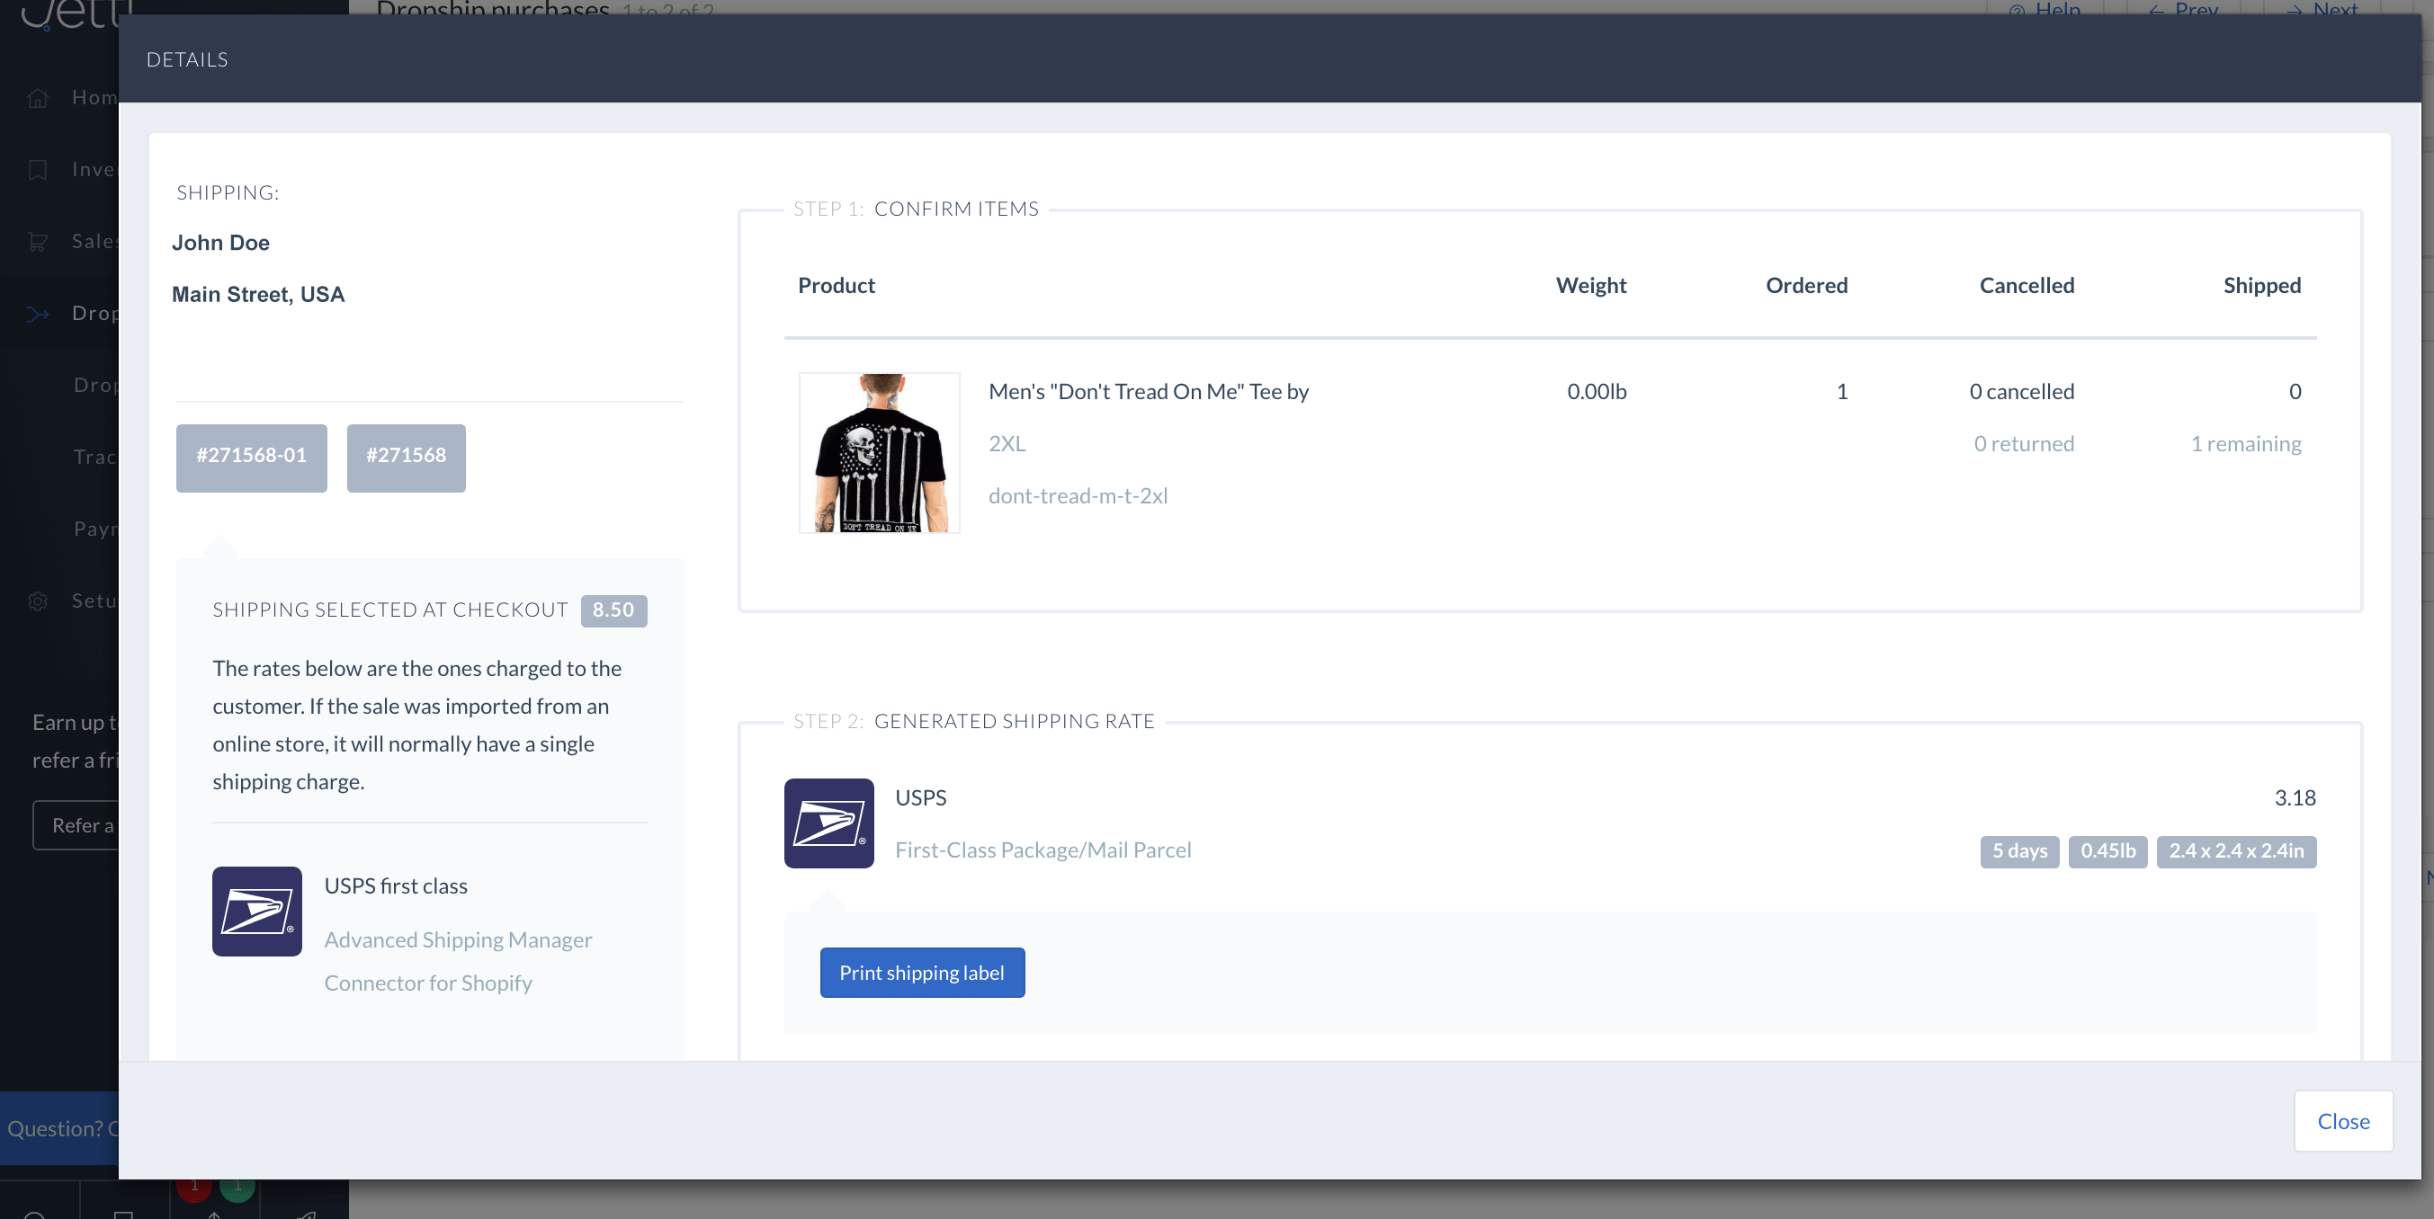The image size is (2434, 1219).
Task: Click the Home icon in sidebar
Action: click(38, 98)
